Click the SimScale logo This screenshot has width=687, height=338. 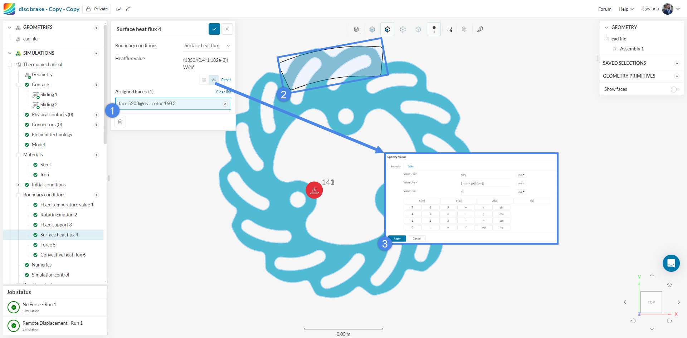(x=9, y=9)
